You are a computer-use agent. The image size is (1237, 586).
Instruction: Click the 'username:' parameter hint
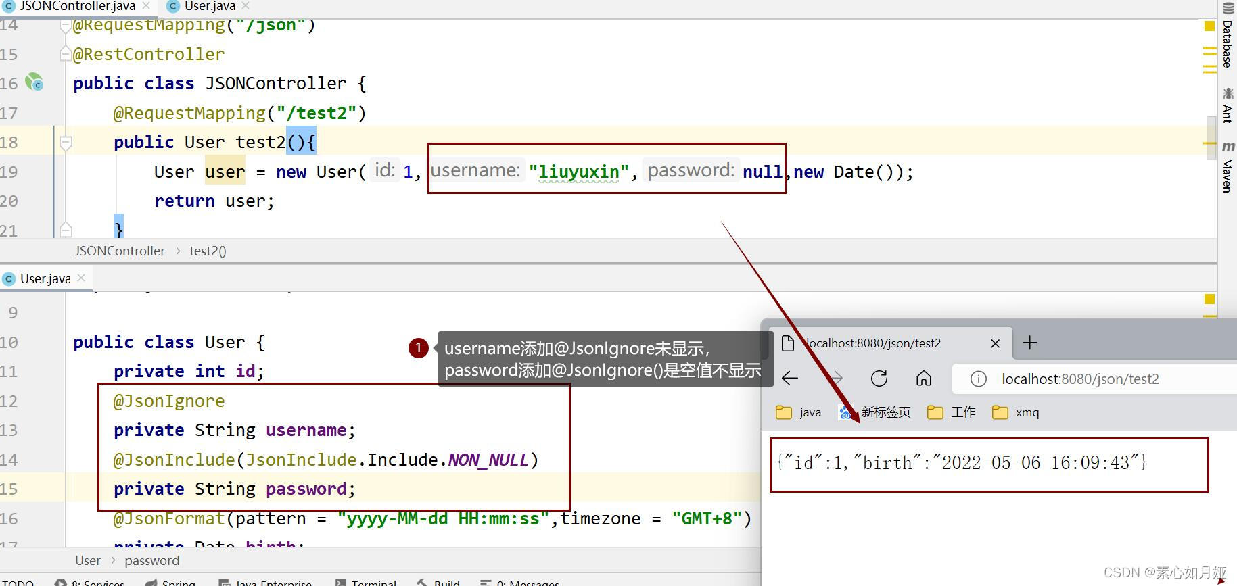tap(475, 170)
